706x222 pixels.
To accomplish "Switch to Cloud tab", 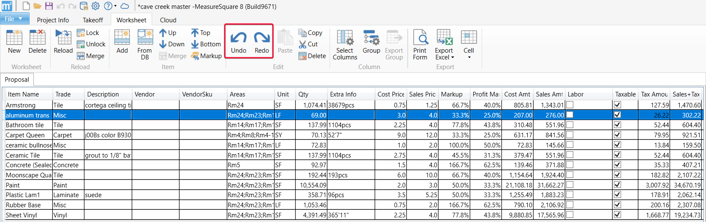I will click(x=168, y=20).
